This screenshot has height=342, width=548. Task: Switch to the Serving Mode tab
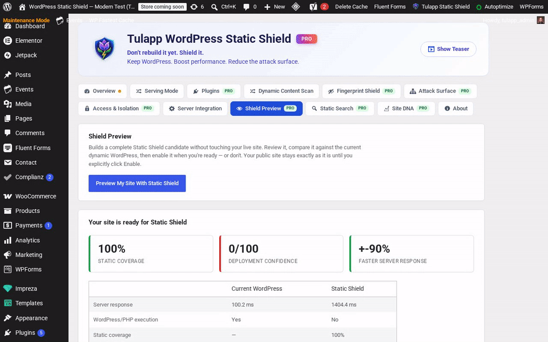tap(157, 91)
